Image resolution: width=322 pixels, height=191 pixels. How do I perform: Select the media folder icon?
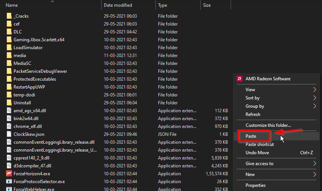click(x=9, y=55)
